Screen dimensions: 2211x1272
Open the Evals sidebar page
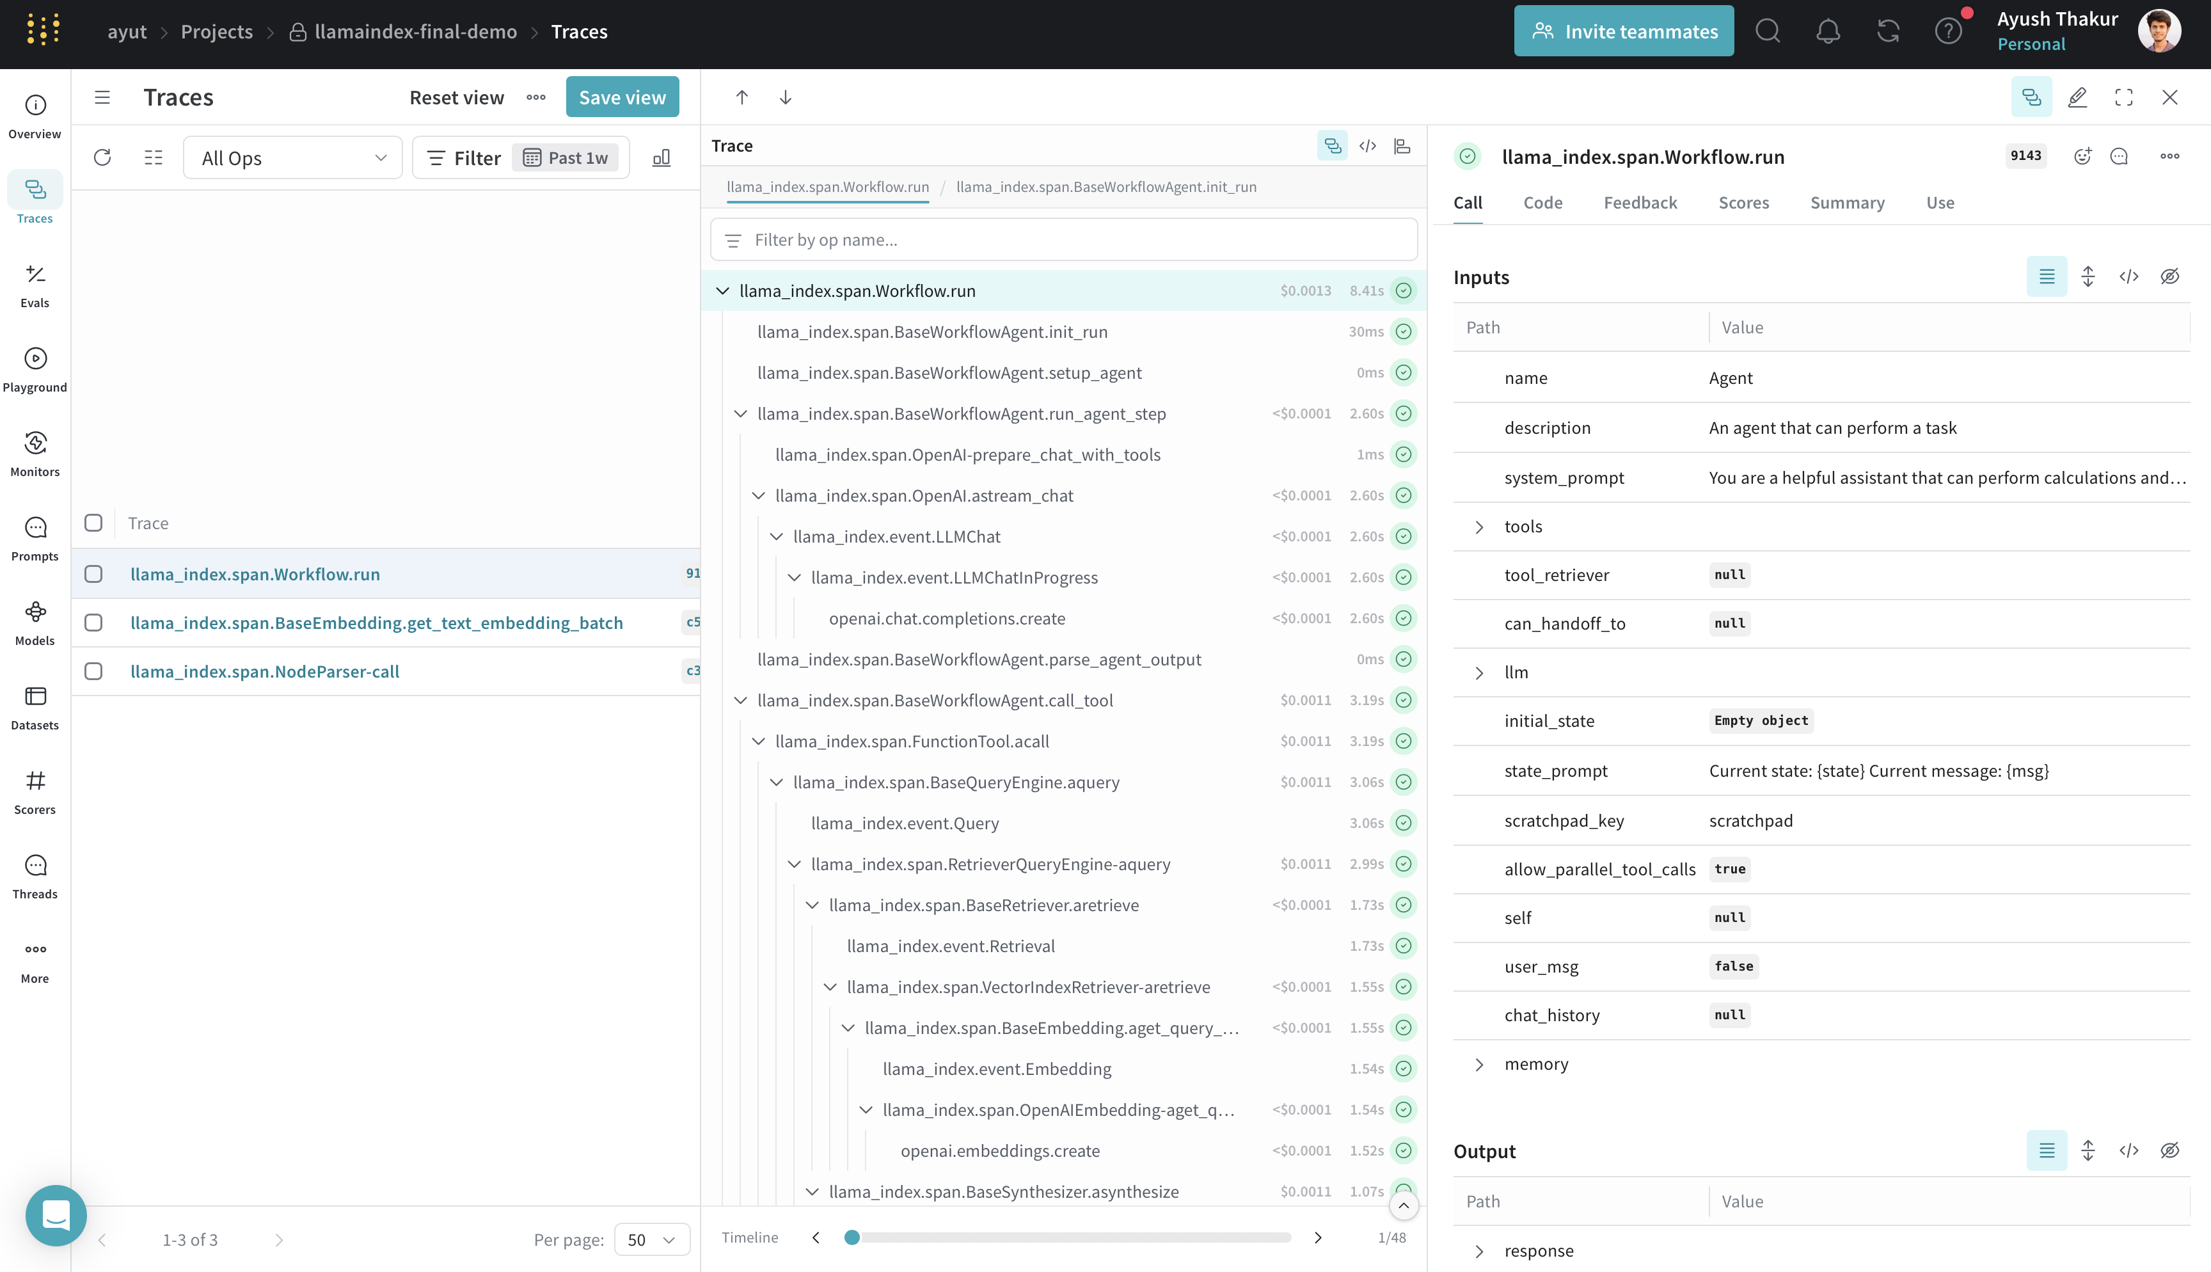(35, 285)
